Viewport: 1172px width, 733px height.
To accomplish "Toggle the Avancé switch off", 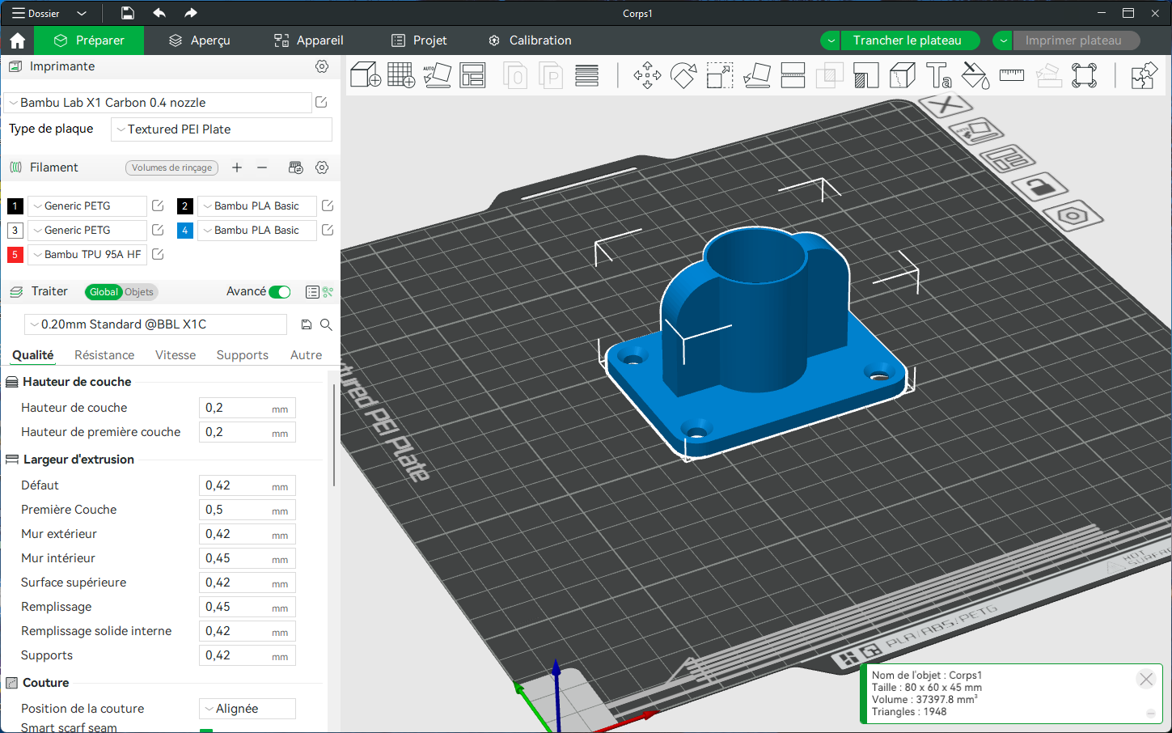I will [280, 292].
